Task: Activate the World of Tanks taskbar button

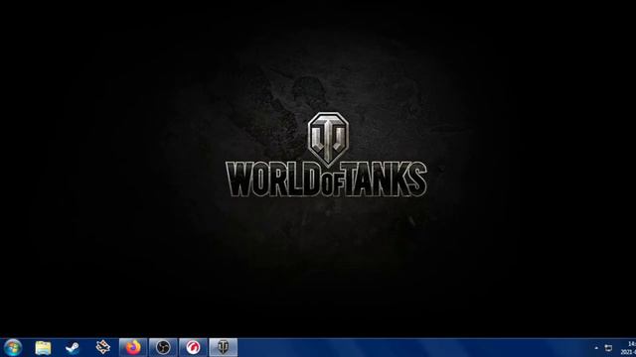Action: [223, 348]
